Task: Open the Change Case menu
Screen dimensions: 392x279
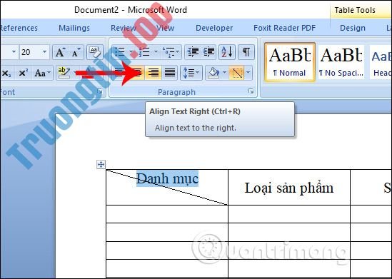Action: [43, 73]
